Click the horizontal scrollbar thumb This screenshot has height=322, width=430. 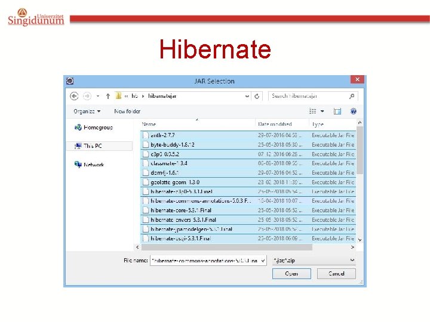(227, 247)
